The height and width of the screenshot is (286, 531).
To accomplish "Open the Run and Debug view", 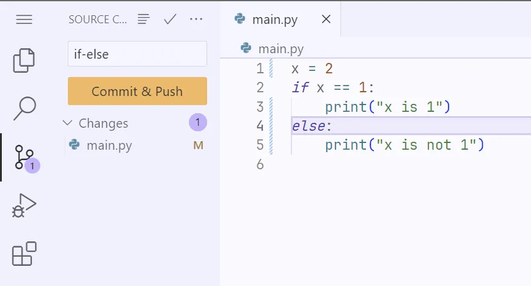I will [x=24, y=206].
